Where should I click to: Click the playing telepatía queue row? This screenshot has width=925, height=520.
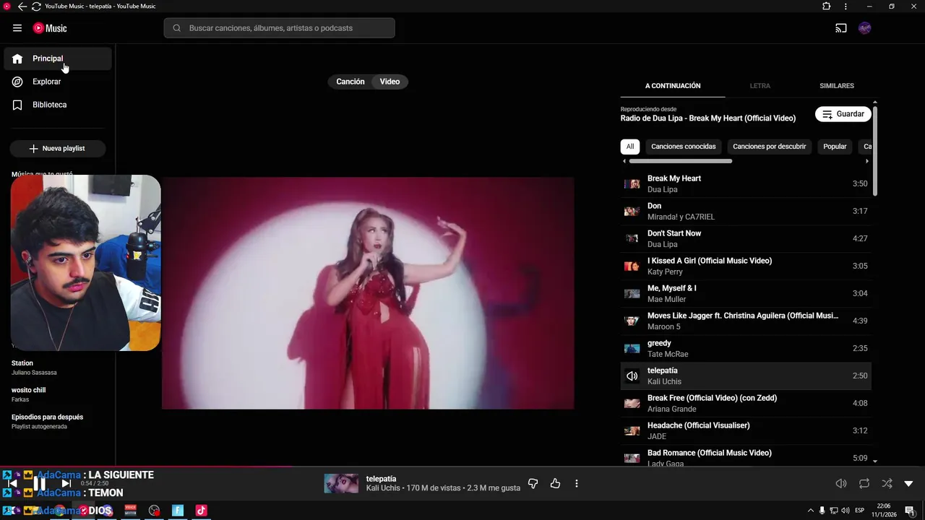[746, 376]
